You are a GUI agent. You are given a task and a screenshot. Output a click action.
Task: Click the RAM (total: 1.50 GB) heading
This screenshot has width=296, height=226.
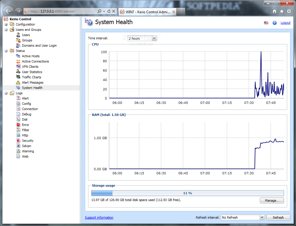click(x=109, y=115)
